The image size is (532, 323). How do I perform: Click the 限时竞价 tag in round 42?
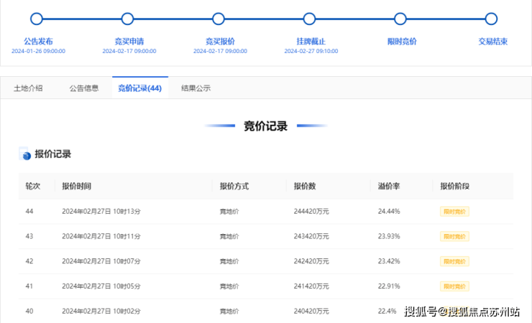454,261
